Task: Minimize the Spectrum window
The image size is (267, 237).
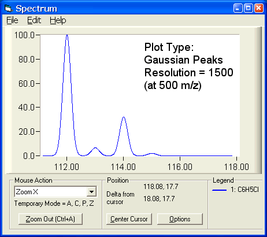Action: (238, 8)
